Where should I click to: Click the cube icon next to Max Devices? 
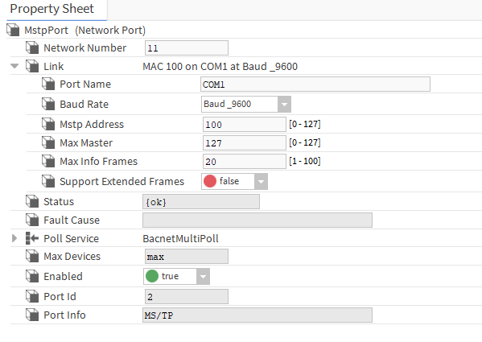click(32, 256)
